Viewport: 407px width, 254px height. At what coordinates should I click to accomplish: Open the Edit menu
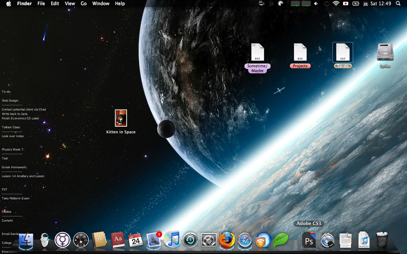coord(55,4)
